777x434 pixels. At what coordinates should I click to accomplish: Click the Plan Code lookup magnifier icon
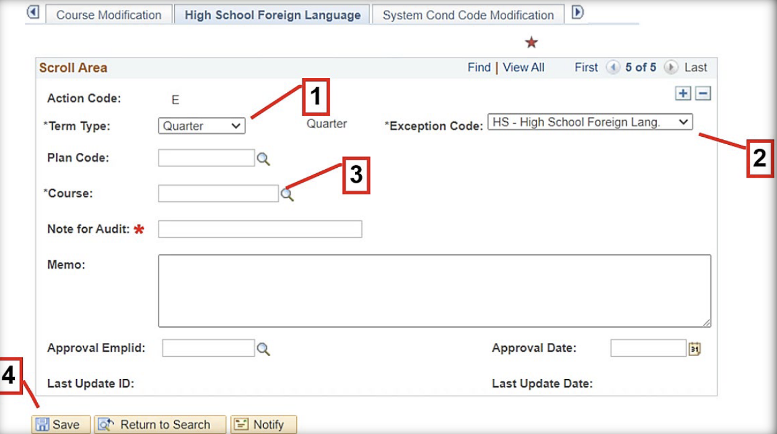pyautogui.click(x=263, y=159)
